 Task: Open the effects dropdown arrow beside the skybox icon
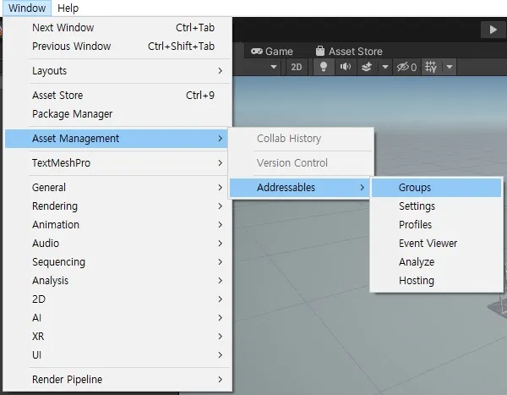[x=384, y=67]
